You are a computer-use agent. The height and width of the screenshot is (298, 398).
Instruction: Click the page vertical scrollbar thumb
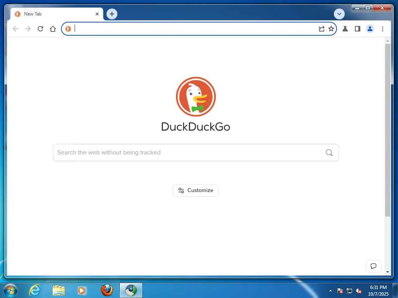point(388,130)
